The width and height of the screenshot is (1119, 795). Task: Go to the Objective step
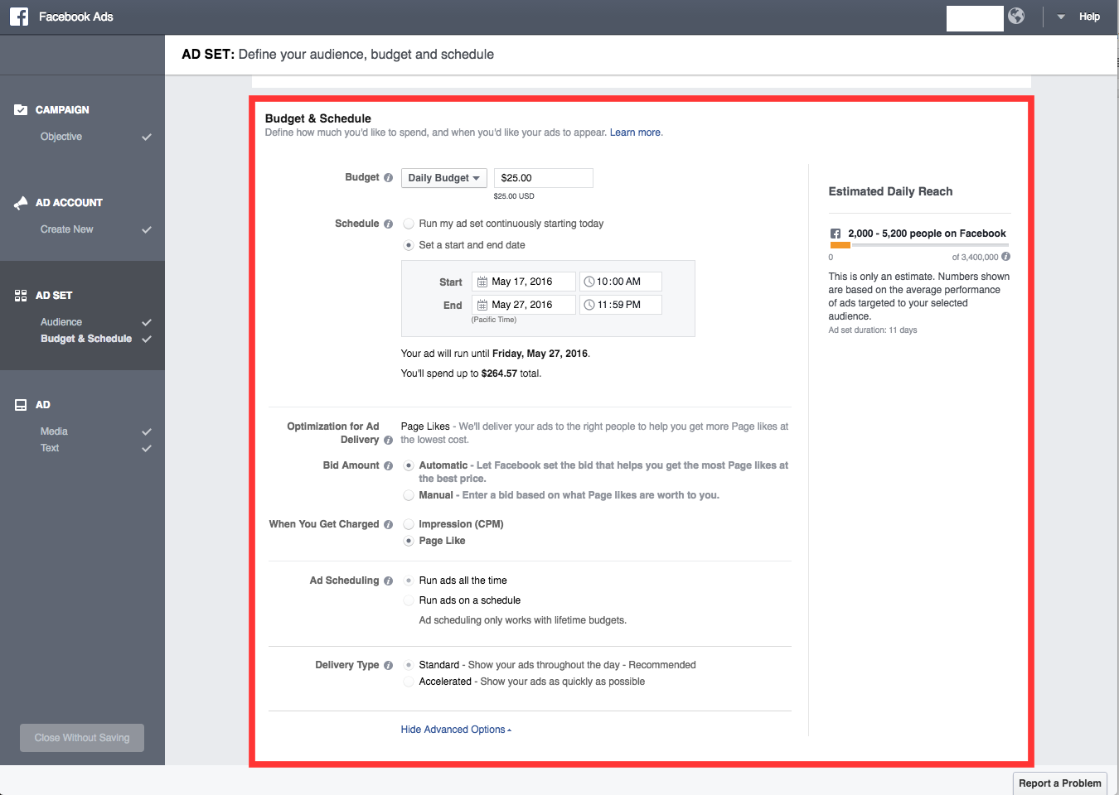(61, 137)
